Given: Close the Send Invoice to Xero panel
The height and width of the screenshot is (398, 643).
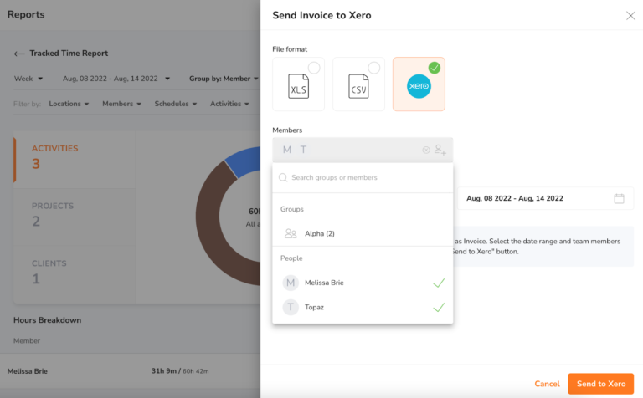Looking at the screenshot, I should click(630, 16).
